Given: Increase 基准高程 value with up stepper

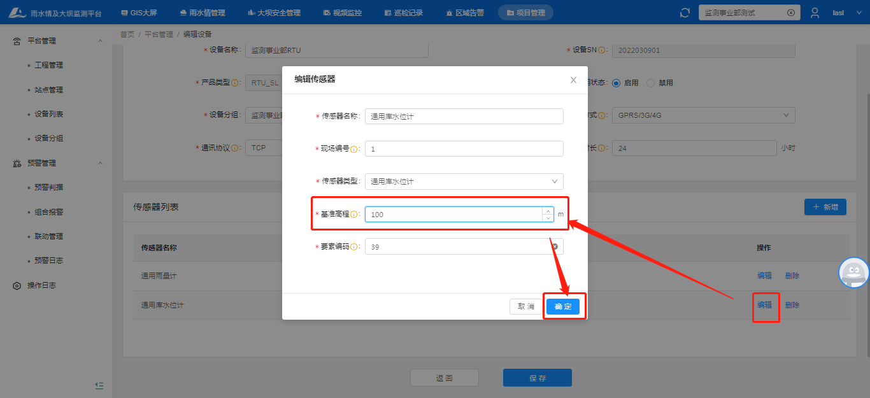Looking at the screenshot, I should coord(548,211).
